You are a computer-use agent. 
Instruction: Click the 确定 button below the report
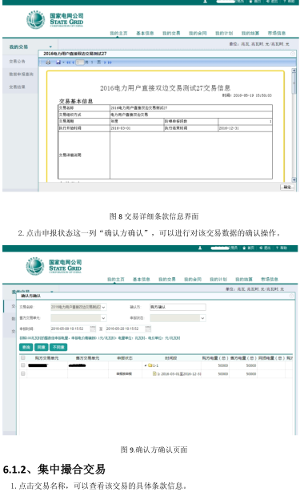click(287, 187)
